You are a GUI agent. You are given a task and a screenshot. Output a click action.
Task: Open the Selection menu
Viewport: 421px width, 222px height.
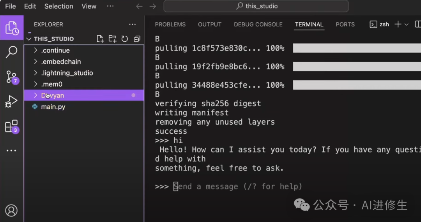tap(59, 6)
